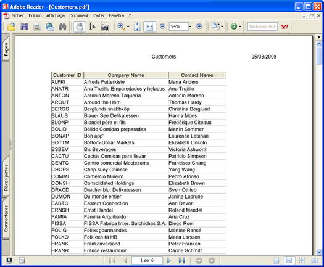Choose the text Select tool

[x=92, y=27]
